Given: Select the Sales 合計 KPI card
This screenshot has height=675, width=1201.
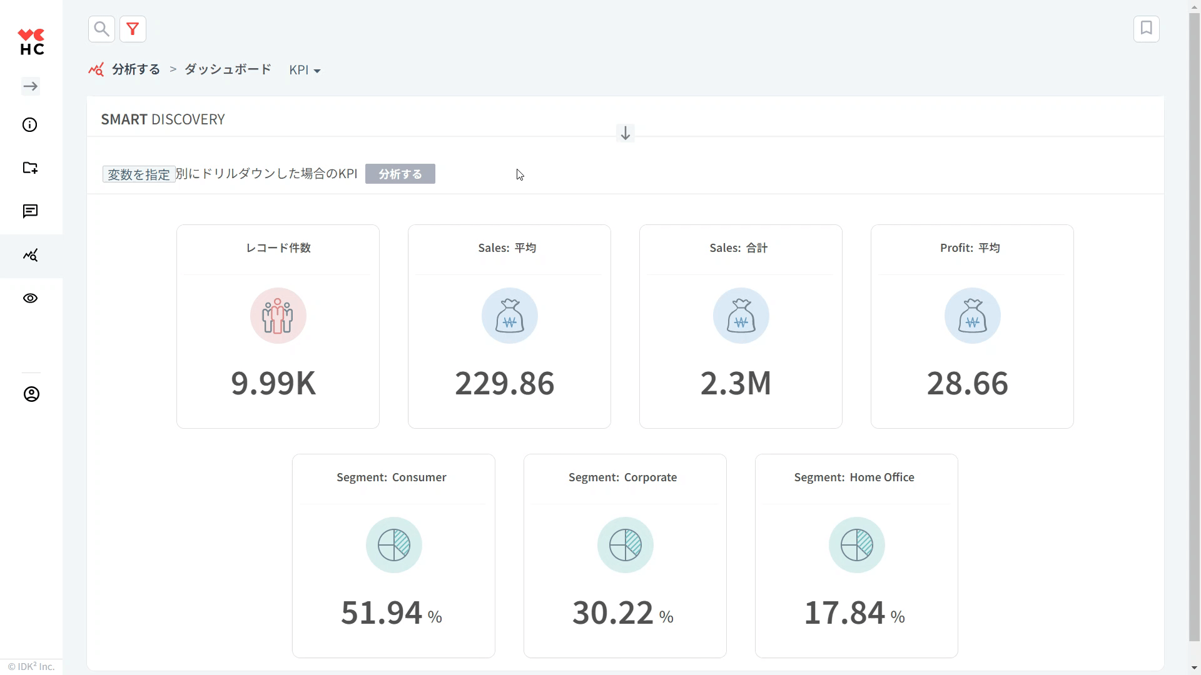Looking at the screenshot, I should (x=741, y=326).
